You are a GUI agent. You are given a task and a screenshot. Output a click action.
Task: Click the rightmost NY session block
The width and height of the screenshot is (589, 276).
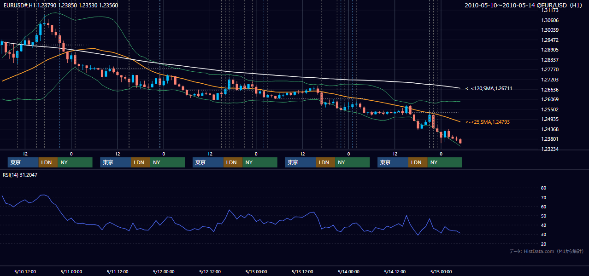[445, 162]
